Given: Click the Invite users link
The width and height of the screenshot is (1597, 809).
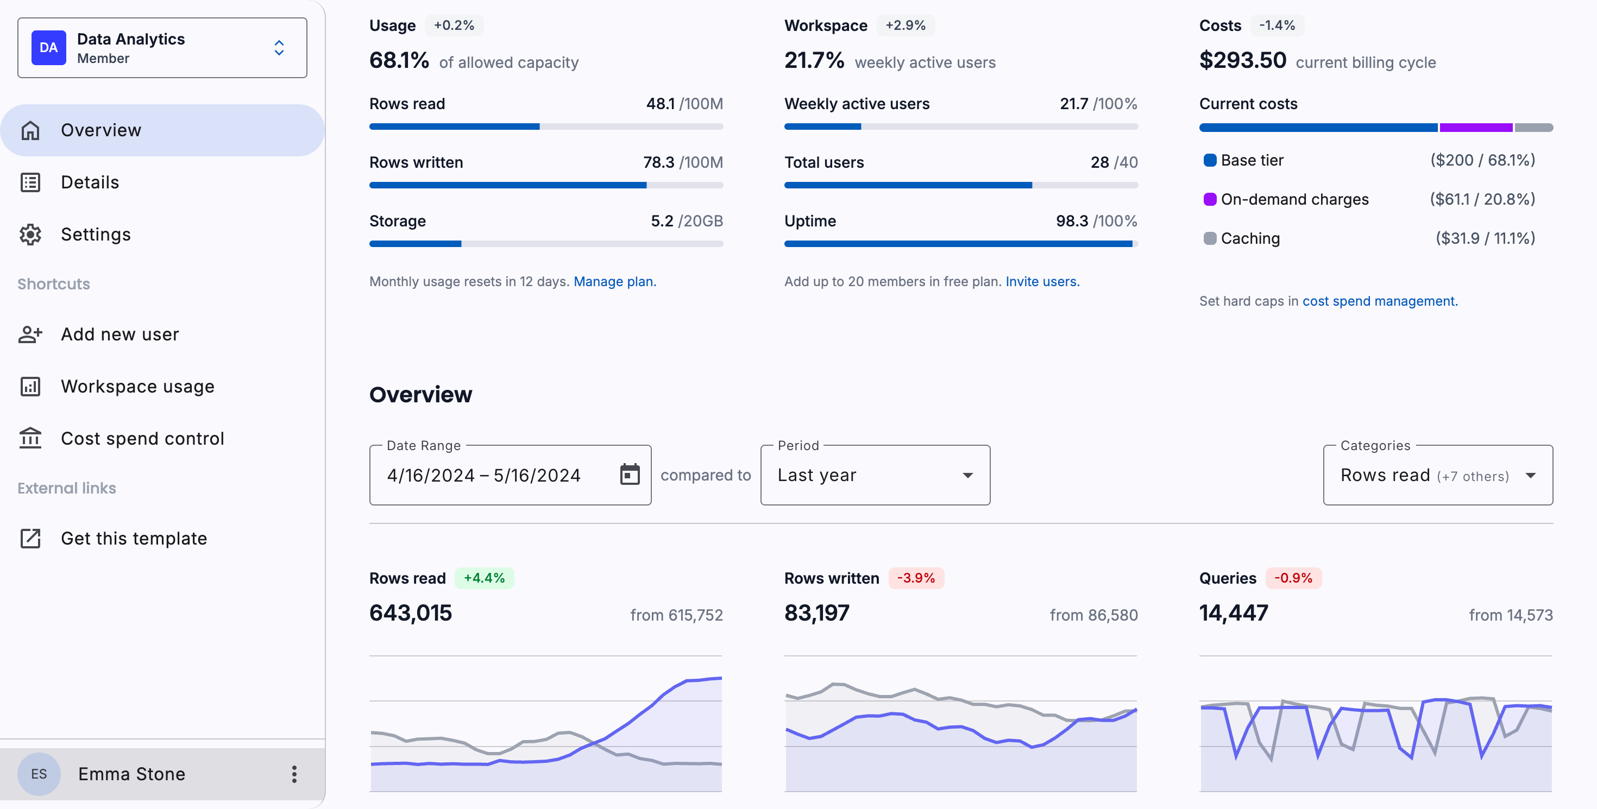Looking at the screenshot, I should (1041, 281).
